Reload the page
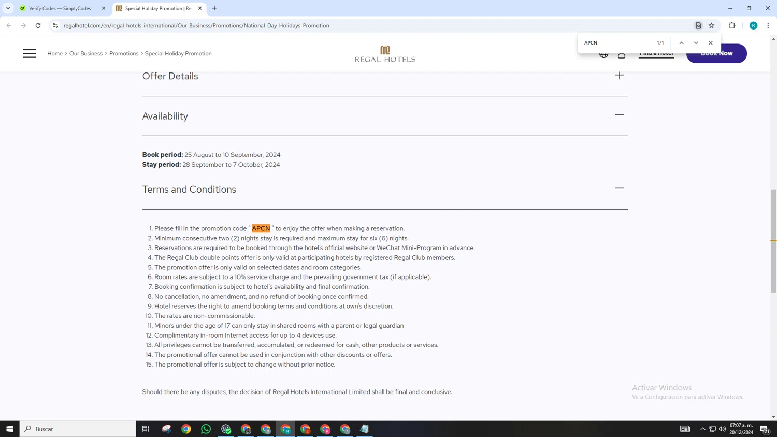777x437 pixels. point(38,25)
